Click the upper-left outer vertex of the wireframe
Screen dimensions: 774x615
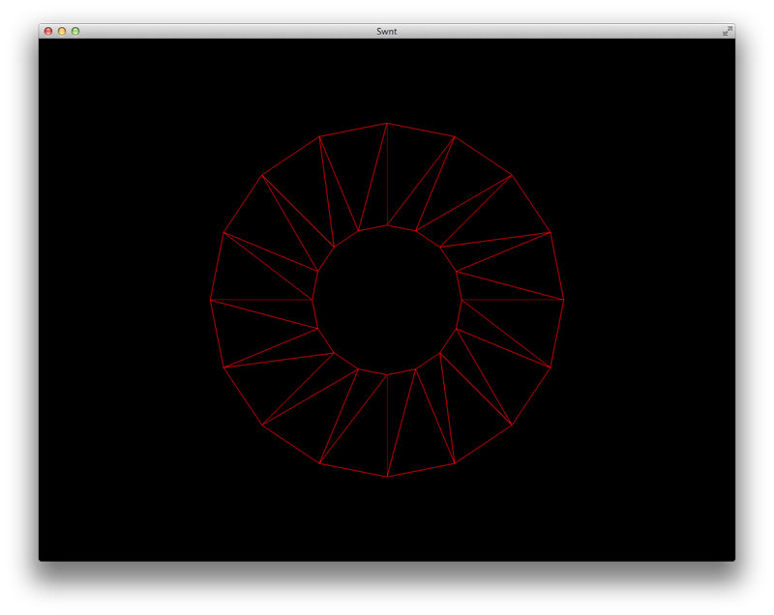pos(262,175)
